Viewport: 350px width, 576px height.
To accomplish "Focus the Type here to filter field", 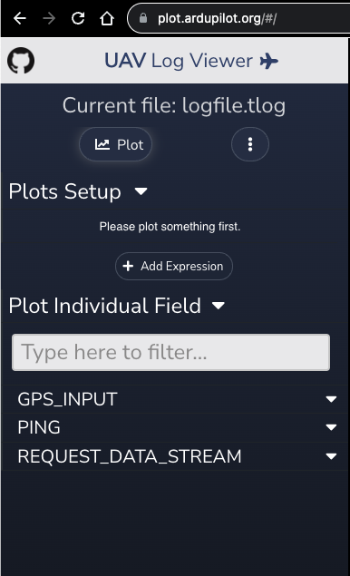I will tap(170, 352).
